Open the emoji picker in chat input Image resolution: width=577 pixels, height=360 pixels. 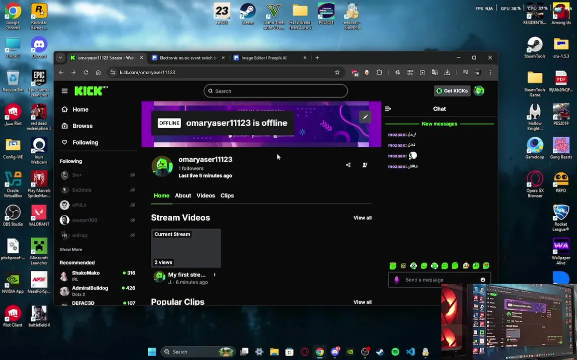pyautogui.click(x=483, y=279)
